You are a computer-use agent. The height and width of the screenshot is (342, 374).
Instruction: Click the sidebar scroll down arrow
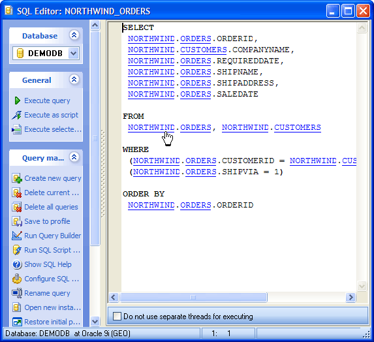tap(95, 322)
